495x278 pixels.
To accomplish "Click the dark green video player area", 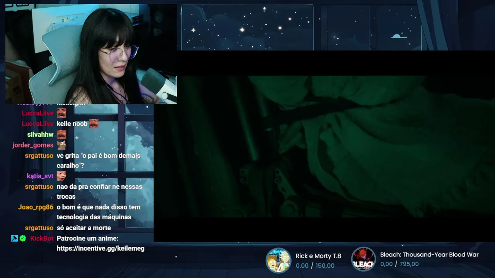I will [x=324, y=146].
